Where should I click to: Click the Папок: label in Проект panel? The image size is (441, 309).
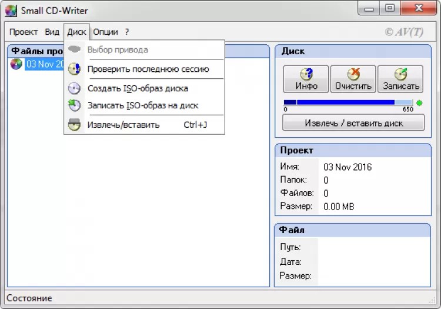pos(293,180)
